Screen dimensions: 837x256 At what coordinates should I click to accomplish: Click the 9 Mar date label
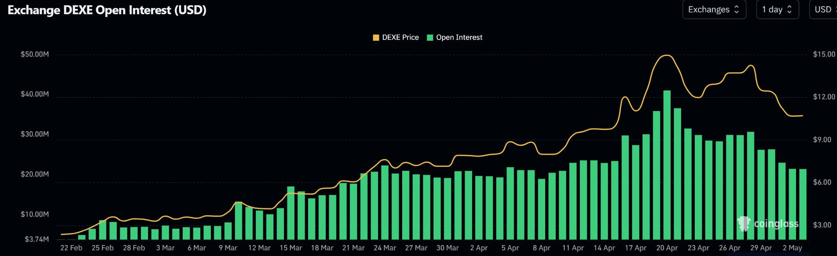click(x=228, y=248)
